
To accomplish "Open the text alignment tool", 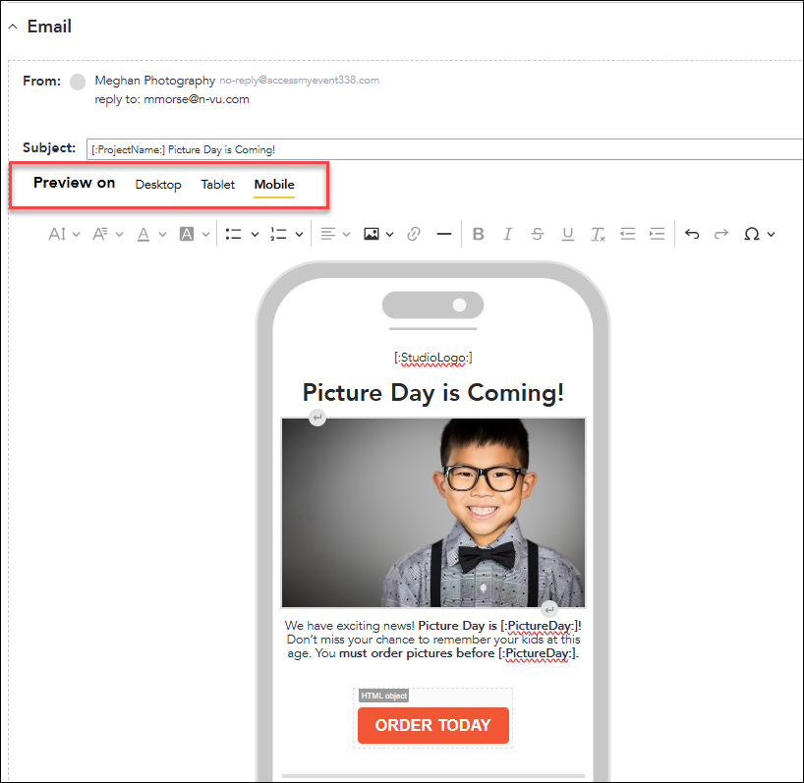I will click(328, 234).
